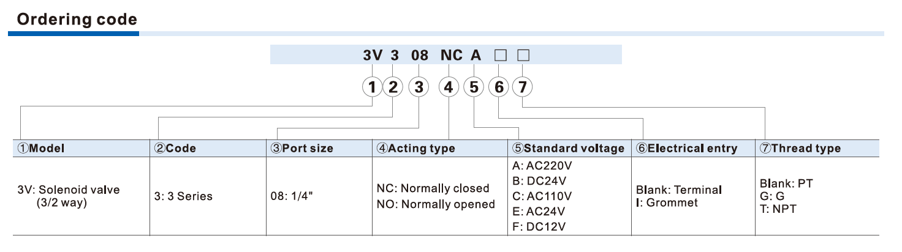Click the second empty box in the code
The height and width of the screenshot is (252, 902).
click(523, 56)
